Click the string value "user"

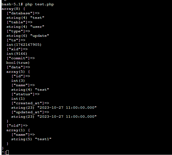pyautogui.click(x=37, y=27)
